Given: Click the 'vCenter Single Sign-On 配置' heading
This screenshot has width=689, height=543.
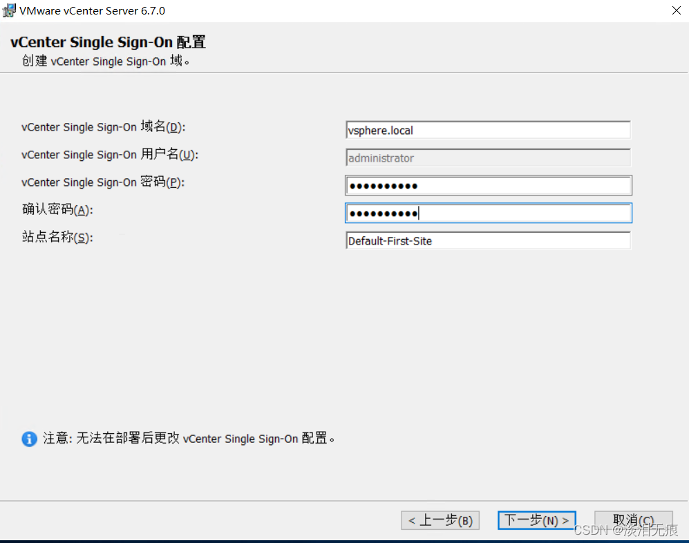Looking at the screenshot, I should click(x=108, y=42).
